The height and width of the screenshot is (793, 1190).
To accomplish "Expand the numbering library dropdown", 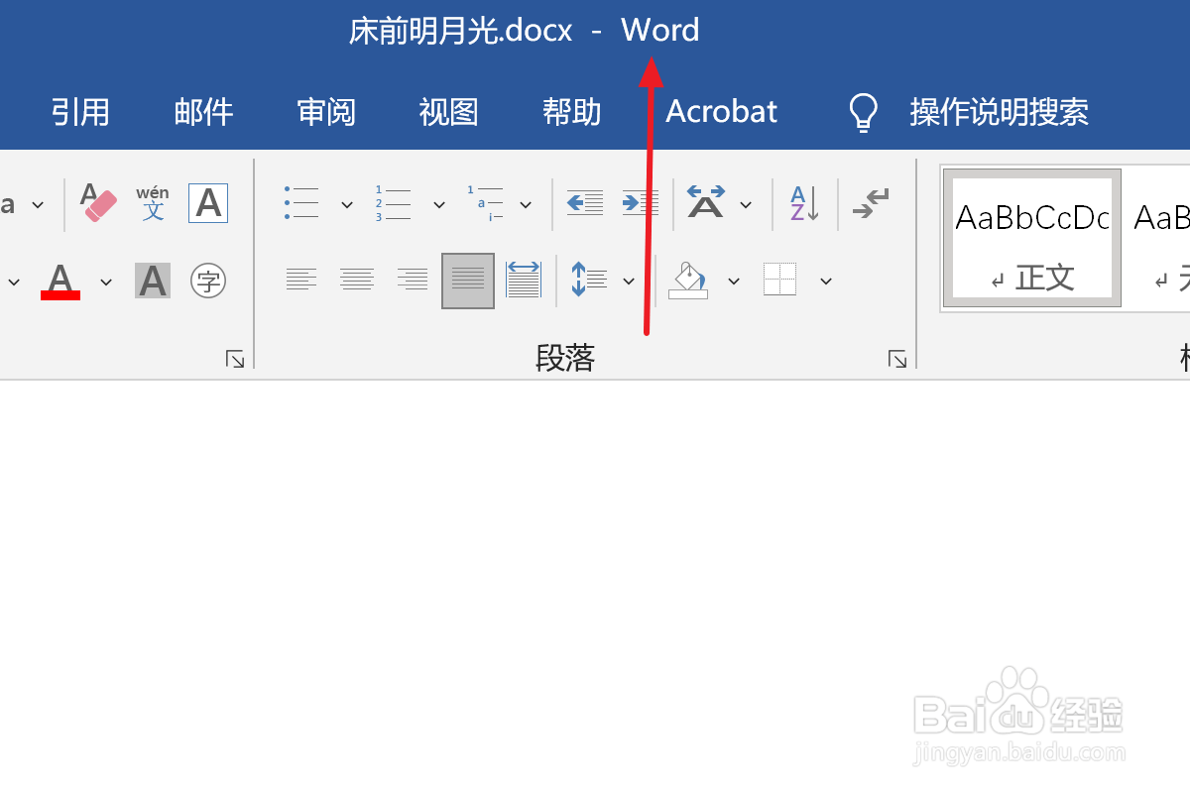I will coord(439,204).
